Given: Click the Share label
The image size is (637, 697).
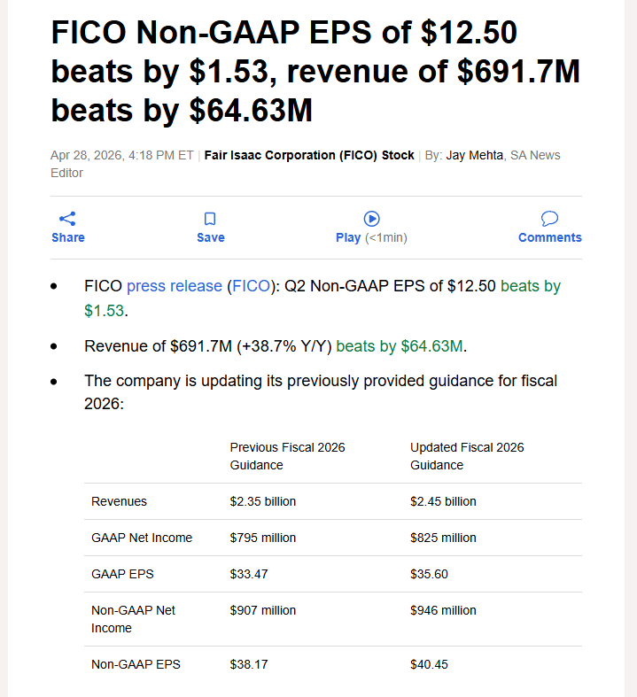Looking at the screenshot, I should click(68, 237).
